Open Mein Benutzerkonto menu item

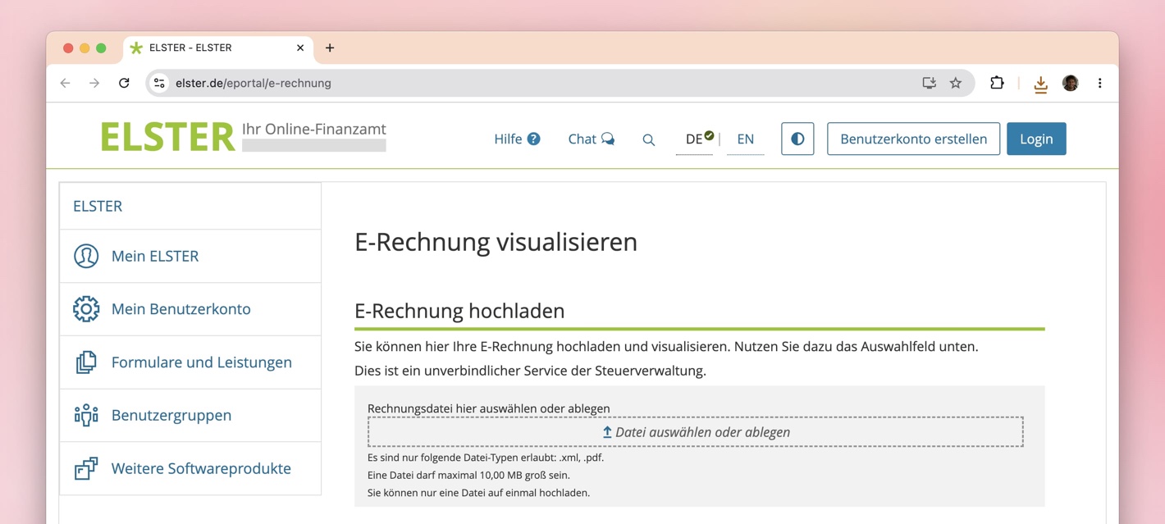(x=190, y=309)
